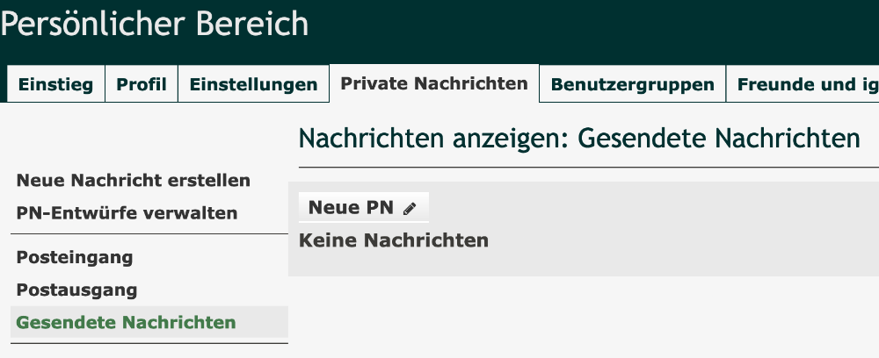Click the dark green header right of the title
Image resolution: width=879 pixels, height=358 pixels.
coord(598,26)
